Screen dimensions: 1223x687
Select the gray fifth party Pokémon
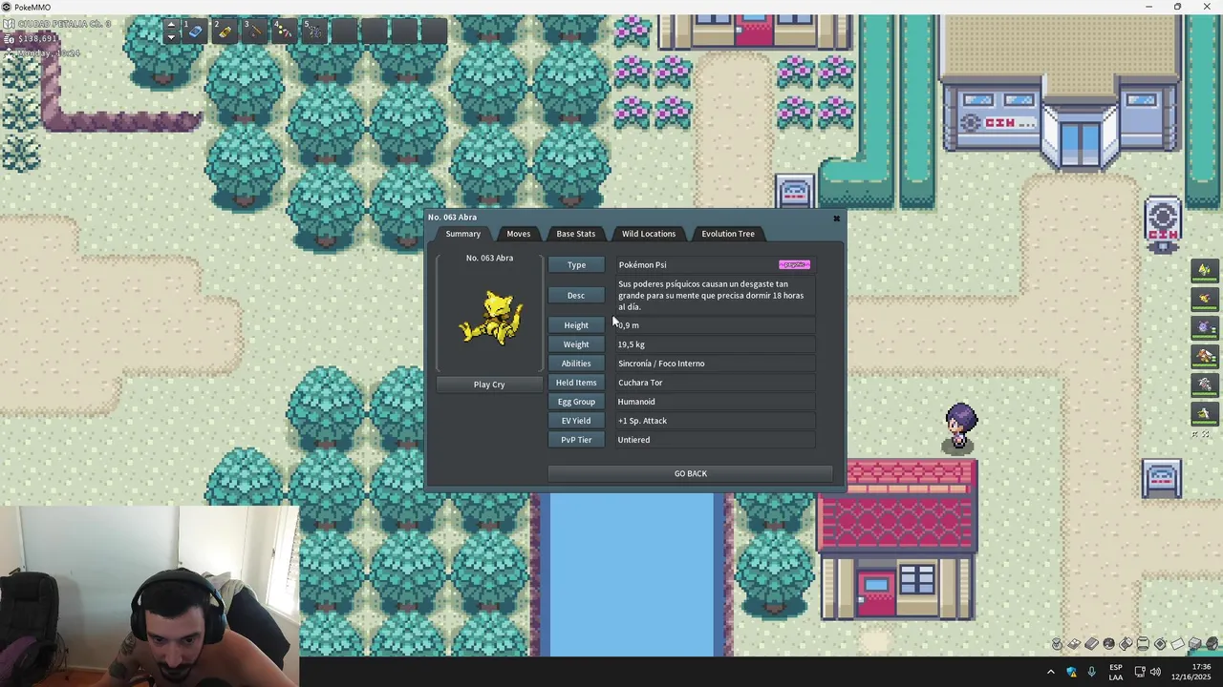1204,385
